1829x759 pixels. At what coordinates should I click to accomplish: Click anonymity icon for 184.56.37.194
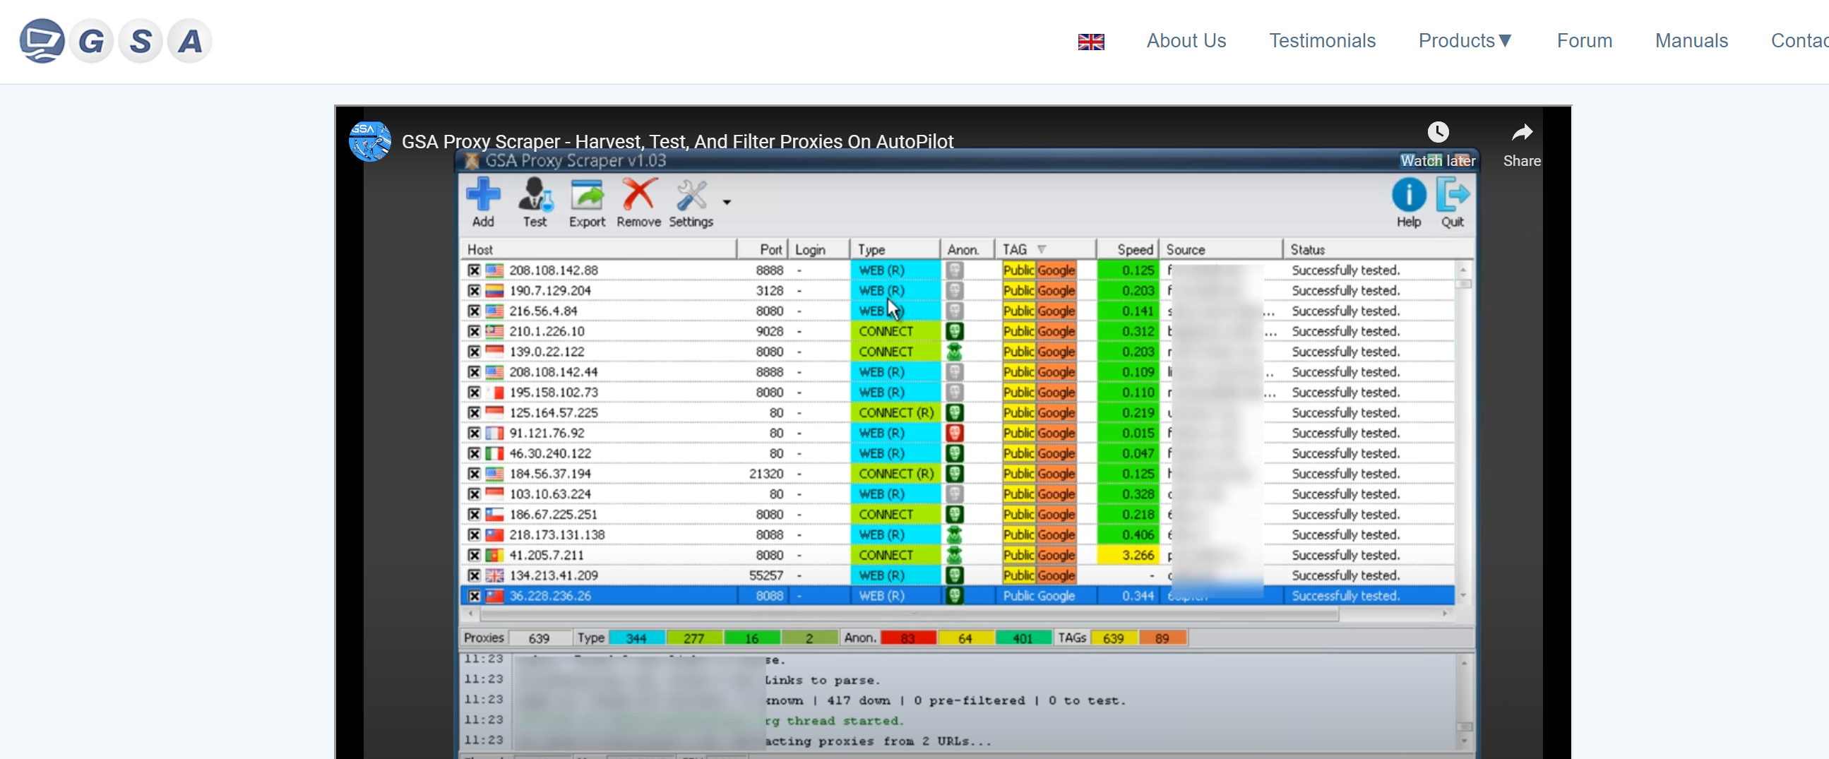(955, 474)
